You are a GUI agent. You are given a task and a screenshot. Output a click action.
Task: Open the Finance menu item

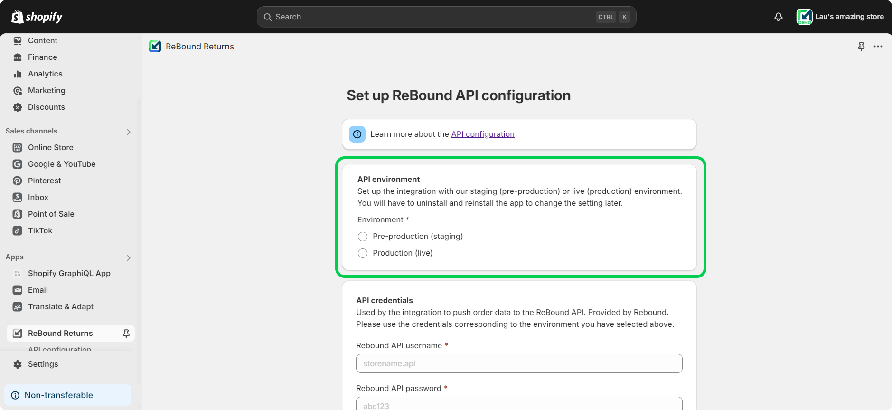tap(43, 57)
